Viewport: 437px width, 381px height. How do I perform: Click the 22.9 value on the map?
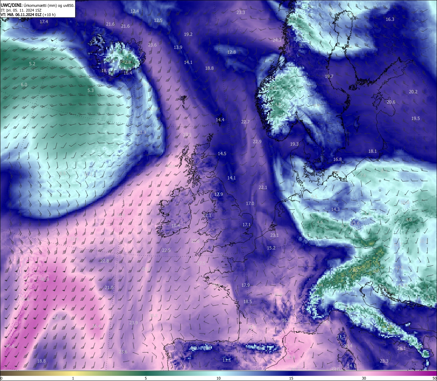[x=257, y=141]
